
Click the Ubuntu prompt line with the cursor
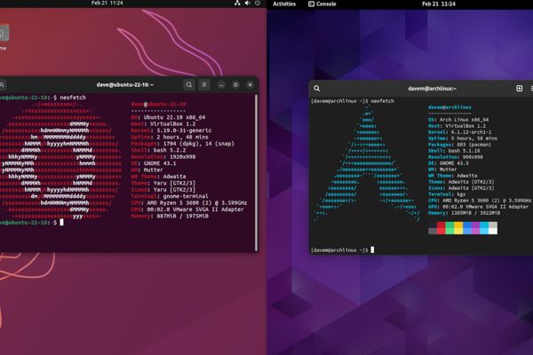pyautogui.click(x=32, y=223)
